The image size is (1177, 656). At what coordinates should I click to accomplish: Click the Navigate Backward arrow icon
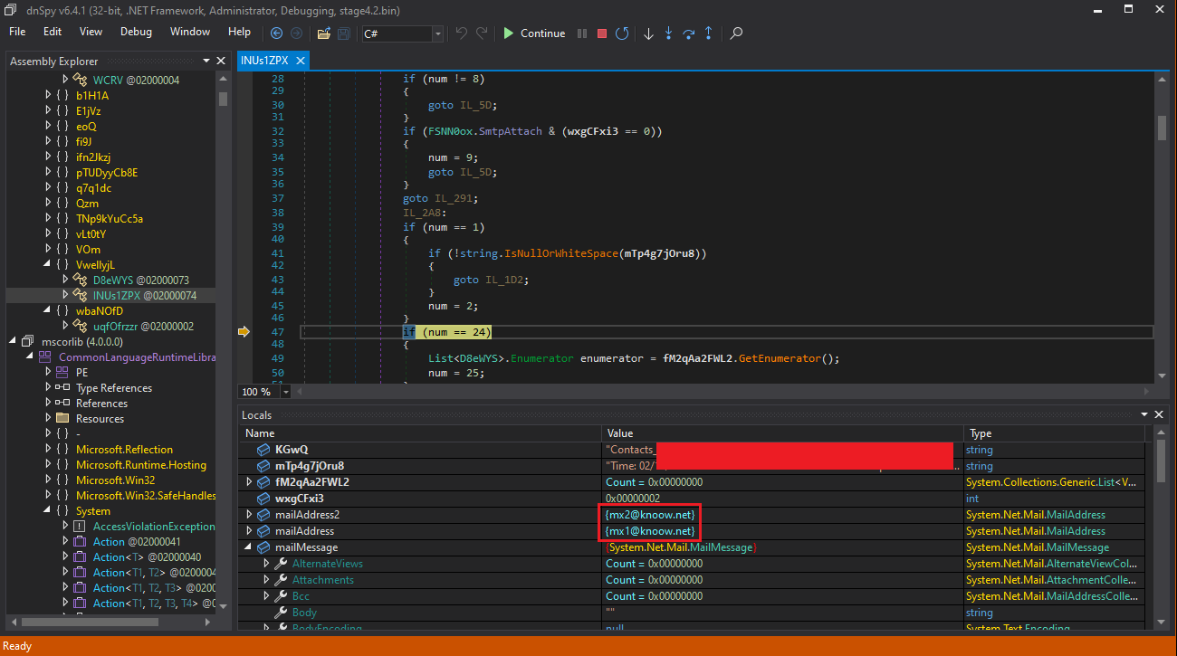[277, 33]
